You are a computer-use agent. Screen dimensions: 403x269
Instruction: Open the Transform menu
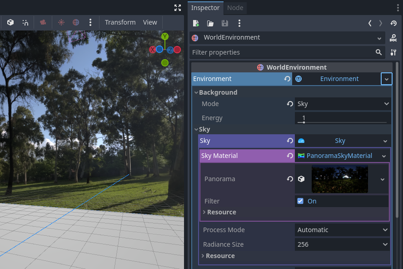tap(120, 22)
